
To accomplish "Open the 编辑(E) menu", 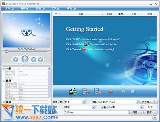I will pos(25,8).
